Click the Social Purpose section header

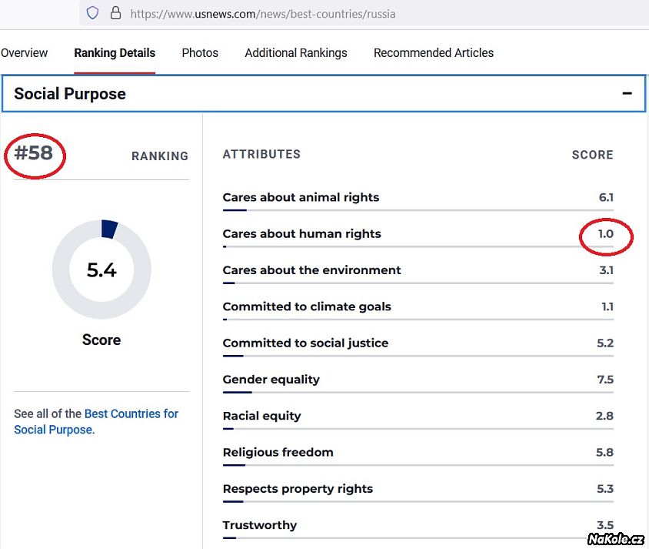[x=69, y=94]
